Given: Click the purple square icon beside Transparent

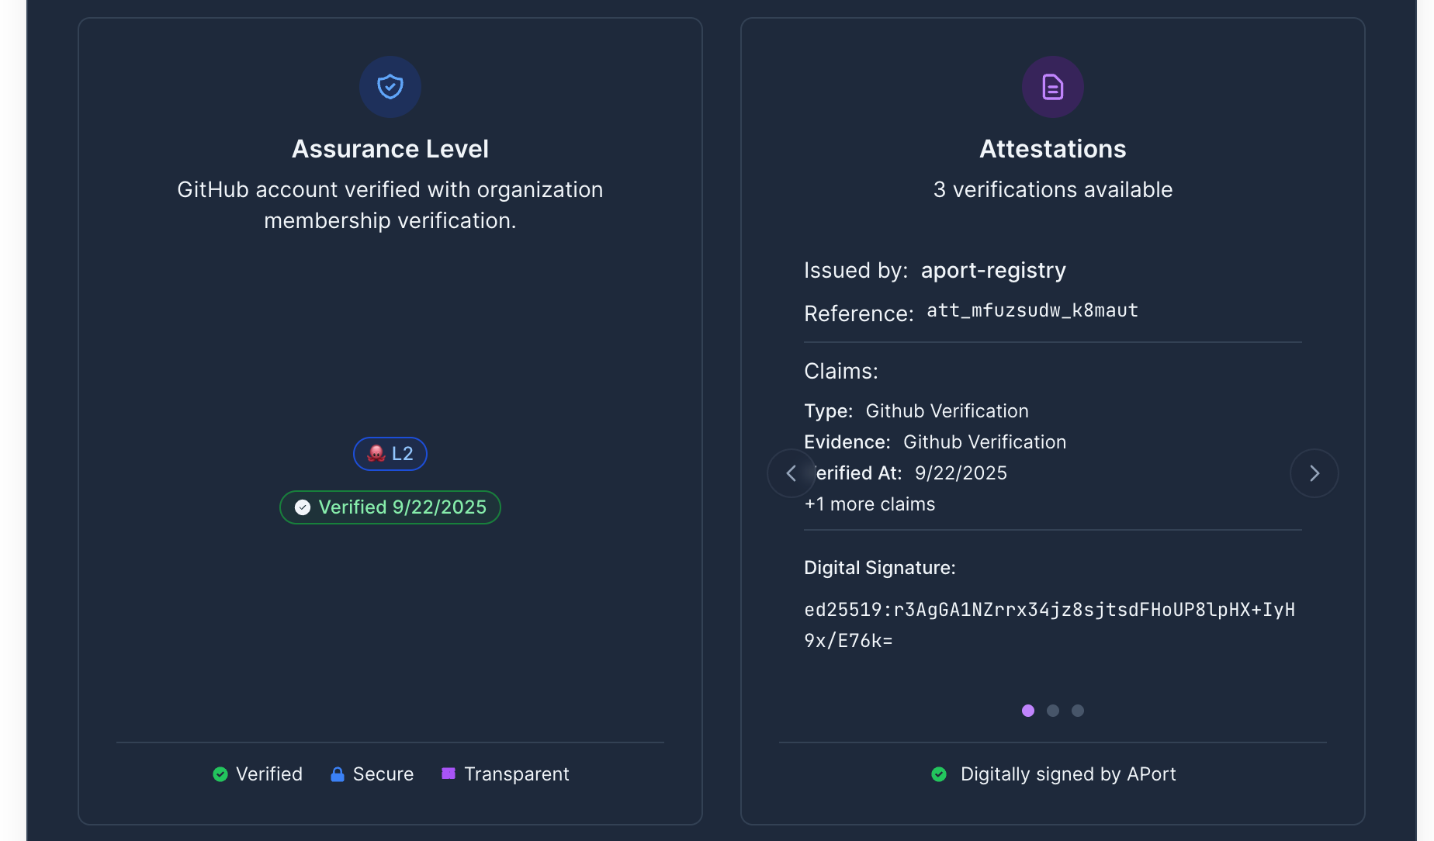Looking at the screenshot, I should point(448,774).
